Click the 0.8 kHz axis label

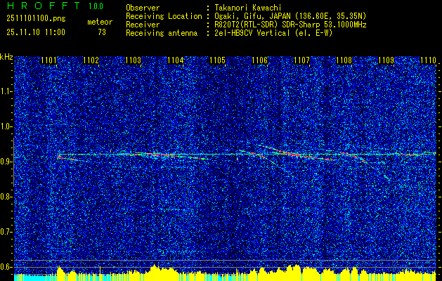point(6,197)
